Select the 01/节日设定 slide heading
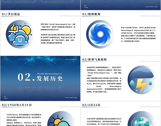Screen dimensions: 161x126 coord(11,14)
